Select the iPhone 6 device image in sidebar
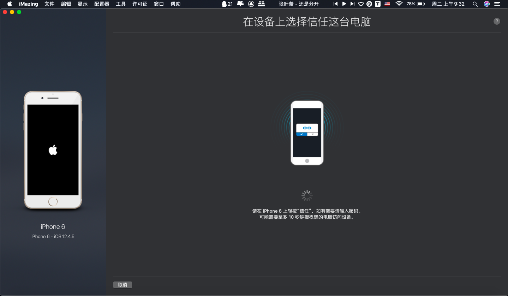The width and height of the screenshot is (508, 296). point(53,150)
